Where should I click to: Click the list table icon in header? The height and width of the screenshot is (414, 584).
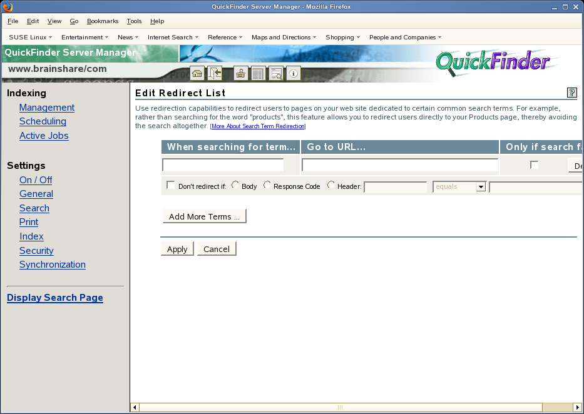coord(258,73)
